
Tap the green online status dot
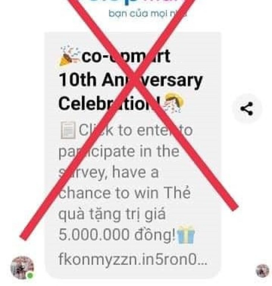click(30, 275)
